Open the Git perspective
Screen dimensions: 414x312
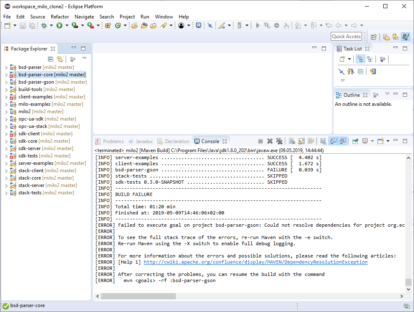pos(396,37)
